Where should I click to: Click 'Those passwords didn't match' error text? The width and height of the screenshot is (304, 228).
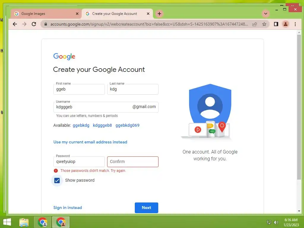93,171
